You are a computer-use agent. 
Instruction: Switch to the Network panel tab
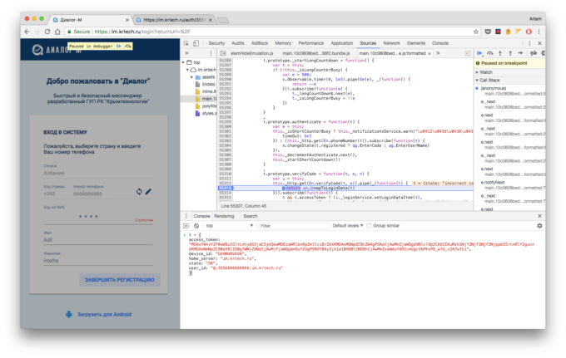[391, 43]
